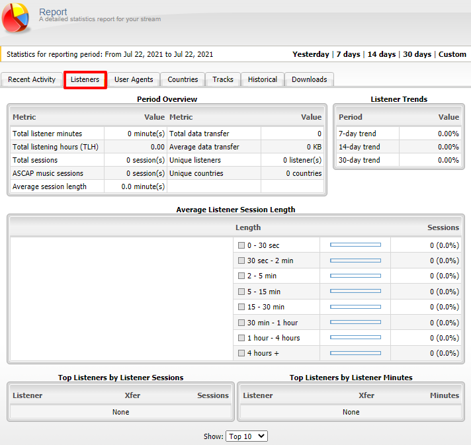The image size is (471, 445).
Task: Switch to the Listeners tab
Action: (x=85, y=79)
